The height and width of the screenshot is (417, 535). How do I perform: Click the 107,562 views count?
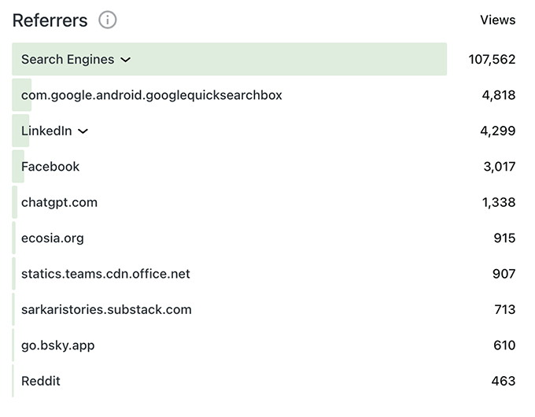[492, 60]
